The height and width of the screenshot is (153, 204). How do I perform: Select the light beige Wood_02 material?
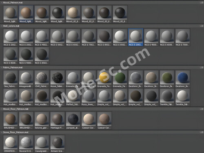click(x=73, y=14)
